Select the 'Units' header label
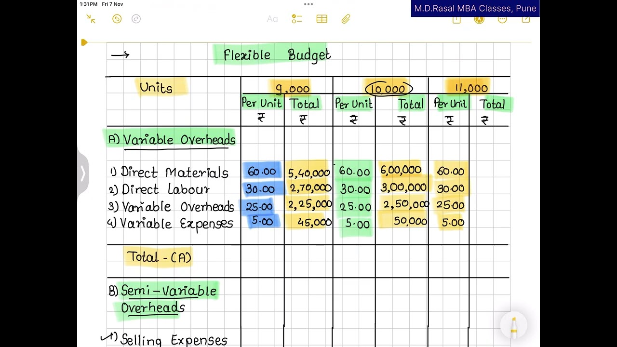Viewport: 617px width, 347px height. pos(156,87)
